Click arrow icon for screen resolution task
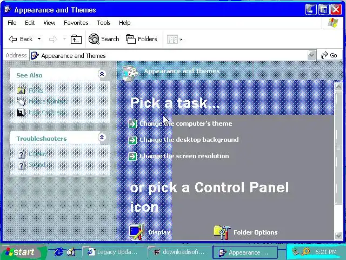Image resolution: width=346 pixels, height=260 pixels. pos(132,157)
